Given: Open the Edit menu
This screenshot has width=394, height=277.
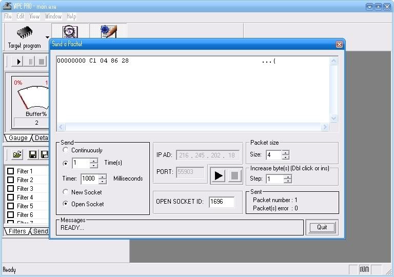Looking at the screenshot, I should tap(21, 16).
